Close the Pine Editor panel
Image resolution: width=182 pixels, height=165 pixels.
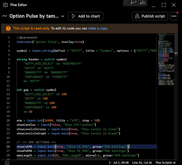(174, 5)
